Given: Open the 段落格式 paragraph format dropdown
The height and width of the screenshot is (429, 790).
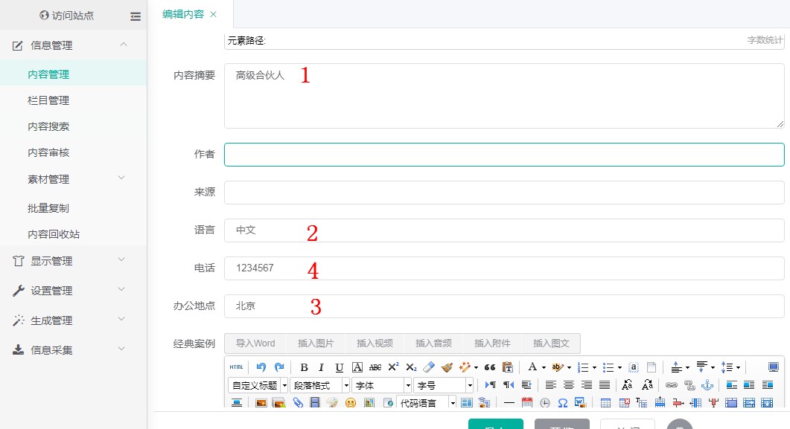Looking at the screenshot, I should 320,385.
